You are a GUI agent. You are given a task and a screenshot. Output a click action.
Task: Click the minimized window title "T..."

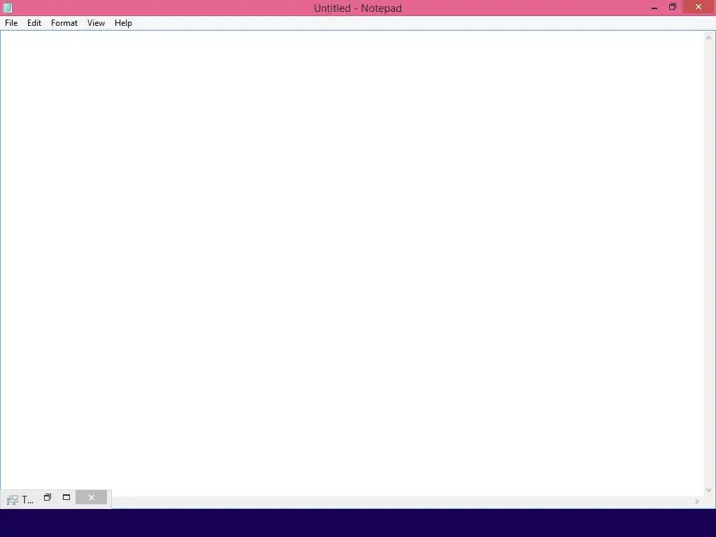tap(27, 500)
